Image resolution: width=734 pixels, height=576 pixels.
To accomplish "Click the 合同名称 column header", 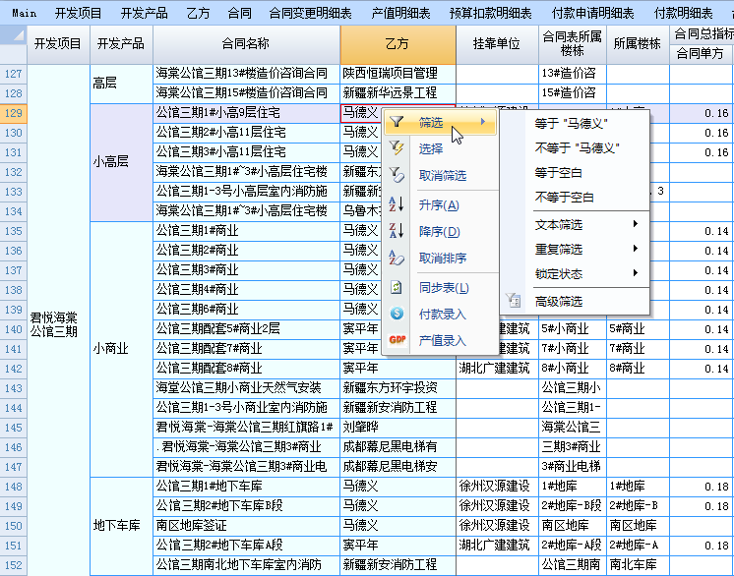I will [246, 44].
